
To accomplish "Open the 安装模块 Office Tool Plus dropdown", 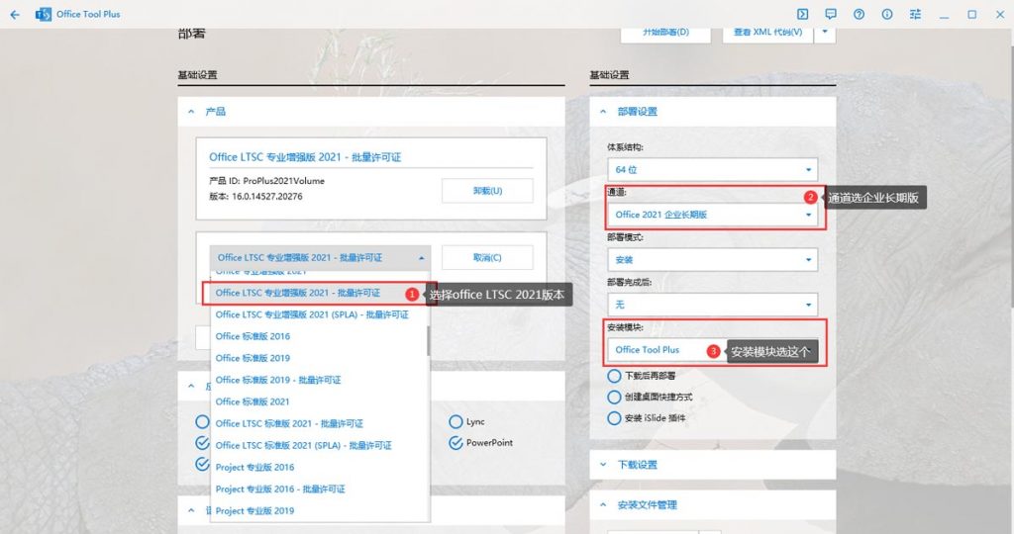I will click(x=713, y=350).
